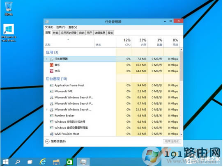Screen dimensions: 223x167
Task: Select the Welcome to Tech Preview shortcut
Action: point(9,33)
